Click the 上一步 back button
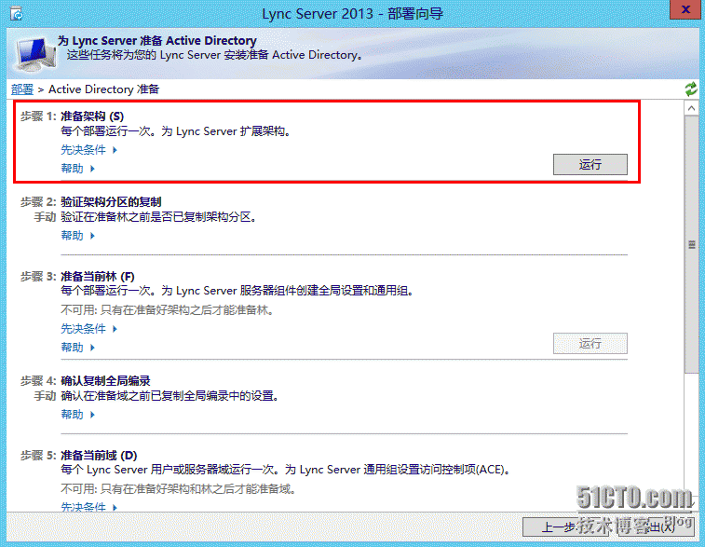 coord(567,526)
